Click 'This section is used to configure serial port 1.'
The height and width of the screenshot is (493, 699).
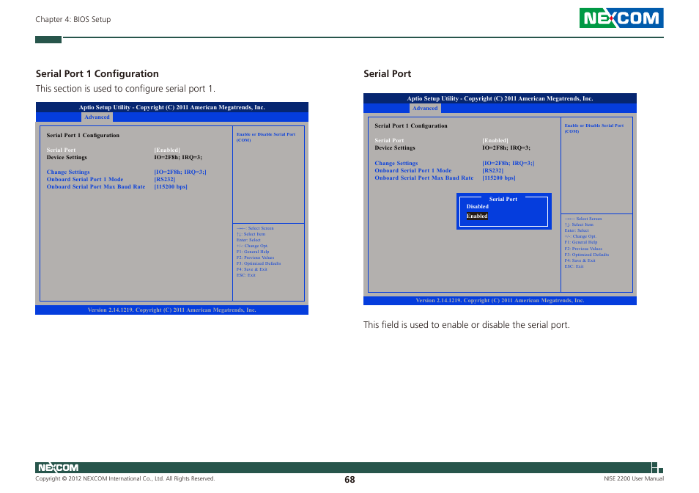[x=125, y=88]
